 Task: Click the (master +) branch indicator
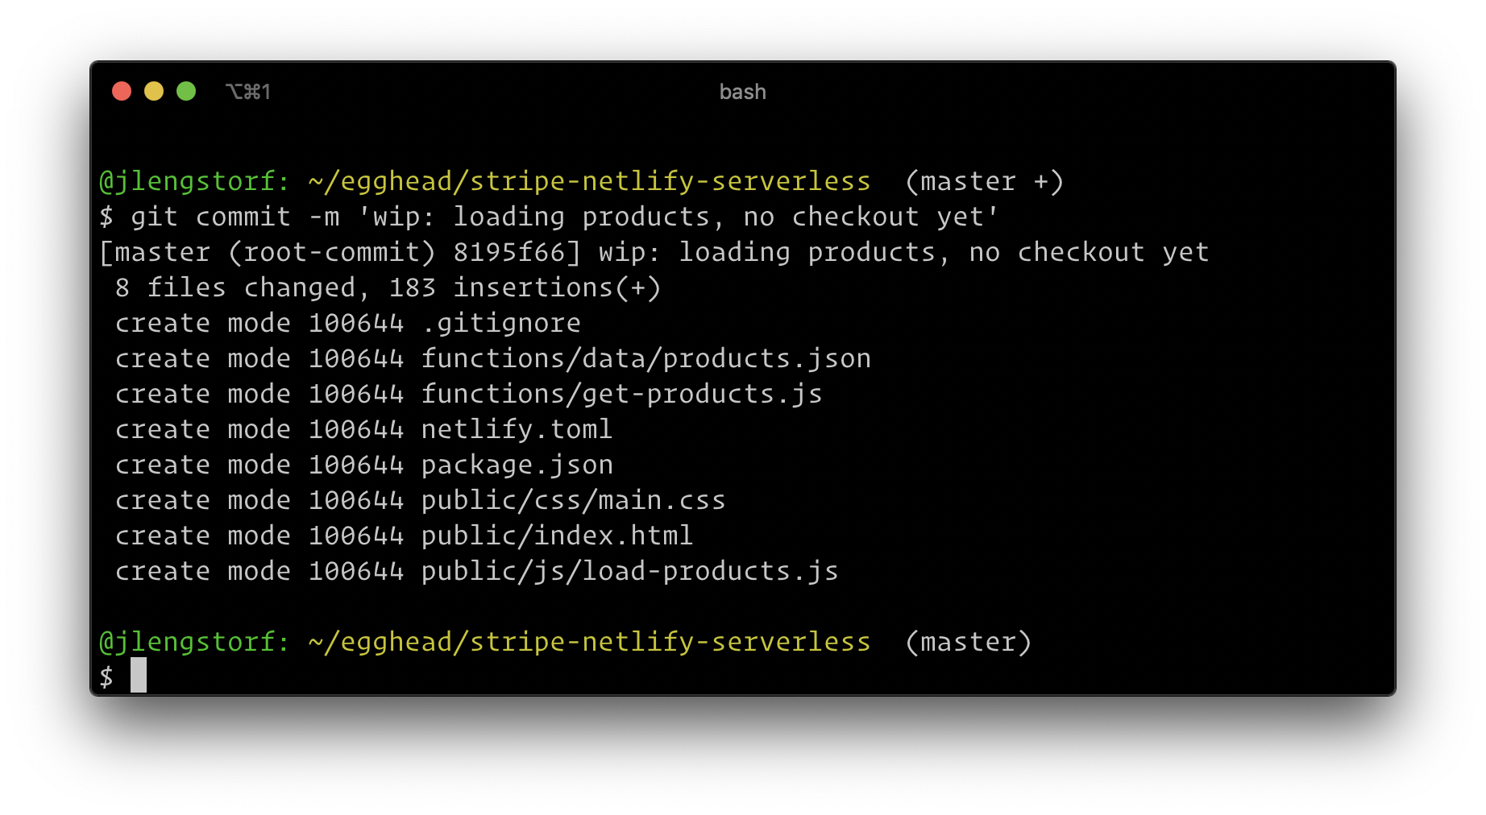985,180
